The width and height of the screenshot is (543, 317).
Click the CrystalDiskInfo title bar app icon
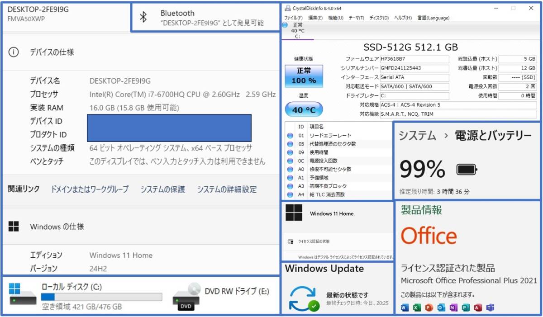click(288, 8)
